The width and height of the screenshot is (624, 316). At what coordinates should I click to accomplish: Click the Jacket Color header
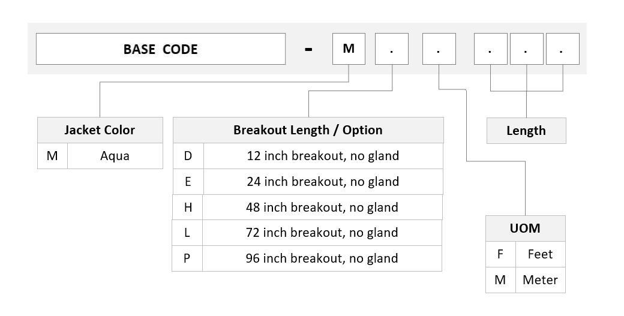coord(100,130)
